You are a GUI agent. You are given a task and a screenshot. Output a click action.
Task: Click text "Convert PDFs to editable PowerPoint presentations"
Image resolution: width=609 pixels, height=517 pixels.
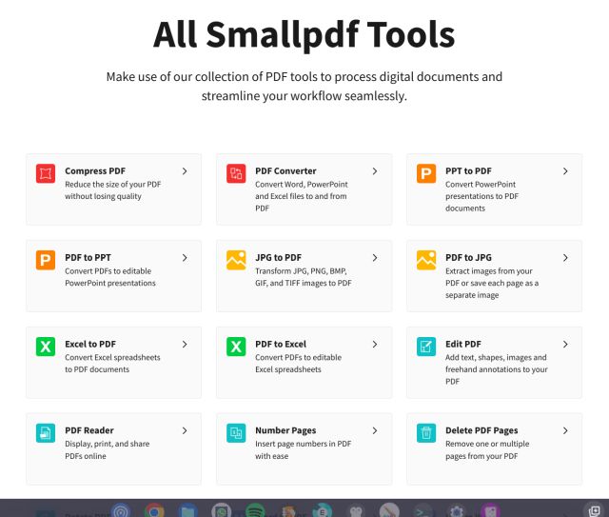coord(110,277)
